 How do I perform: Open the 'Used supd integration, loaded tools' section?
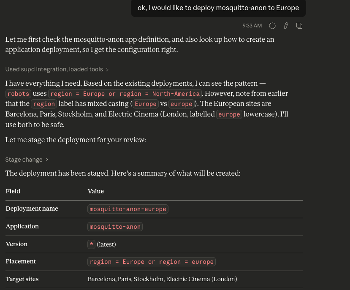coord(57,69)
